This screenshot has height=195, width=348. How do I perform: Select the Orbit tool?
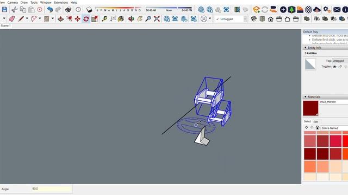click(131, 19)
